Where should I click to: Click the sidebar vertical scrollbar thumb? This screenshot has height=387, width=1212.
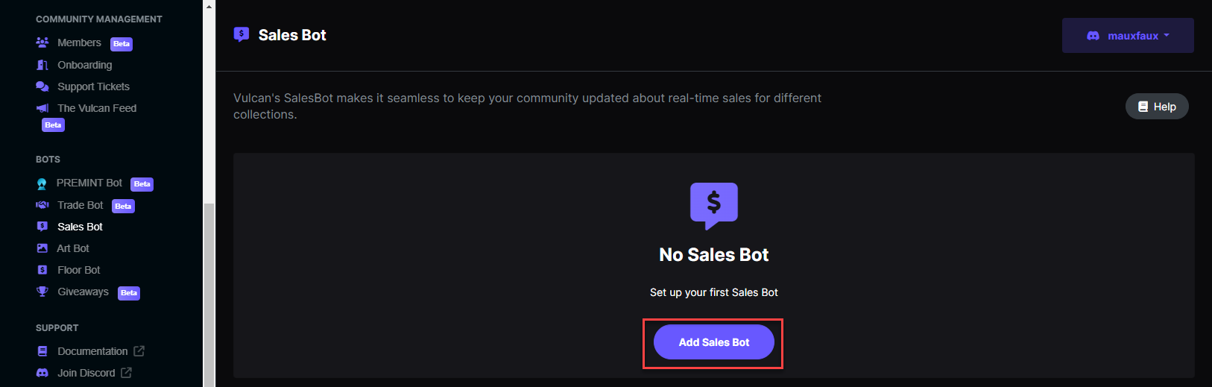(x=209, y=295)
